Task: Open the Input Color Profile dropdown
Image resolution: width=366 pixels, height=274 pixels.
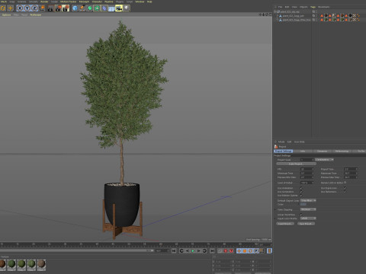Action: (x=308, y=218)
